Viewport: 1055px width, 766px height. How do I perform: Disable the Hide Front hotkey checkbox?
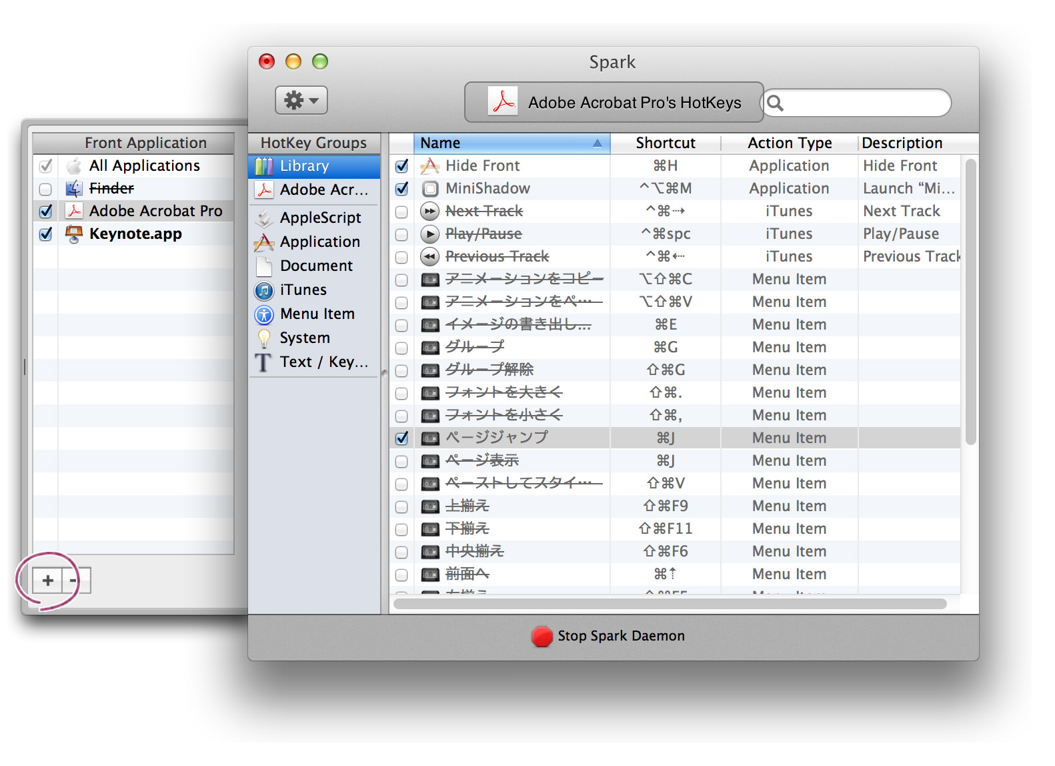(x=401, y=166)
